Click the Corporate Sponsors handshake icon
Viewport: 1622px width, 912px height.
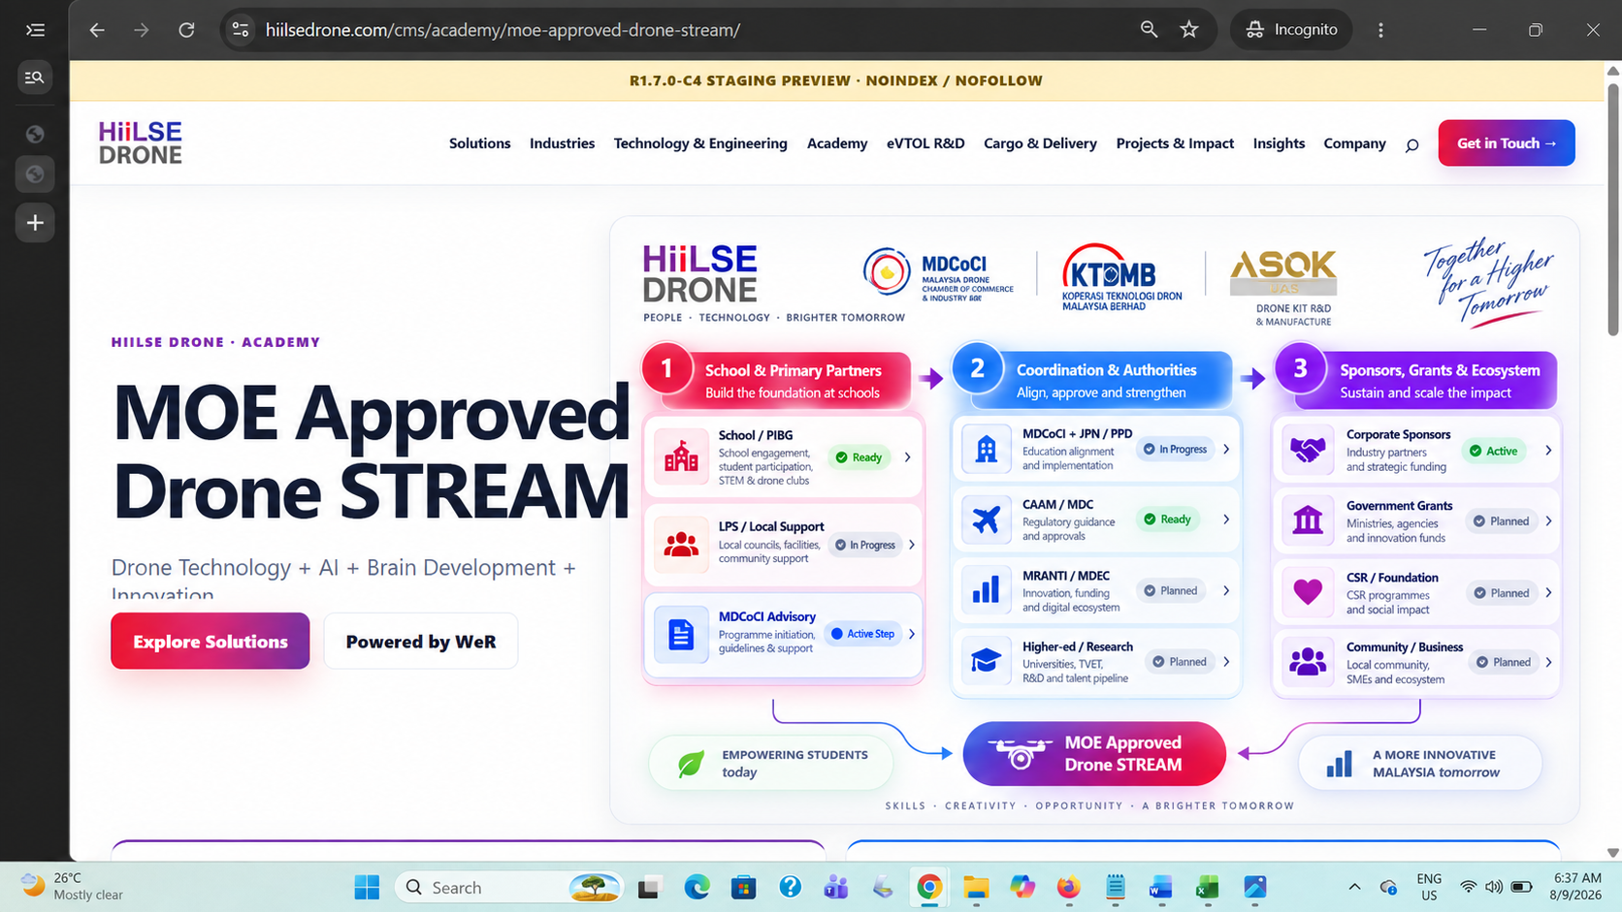[1308, 450]
